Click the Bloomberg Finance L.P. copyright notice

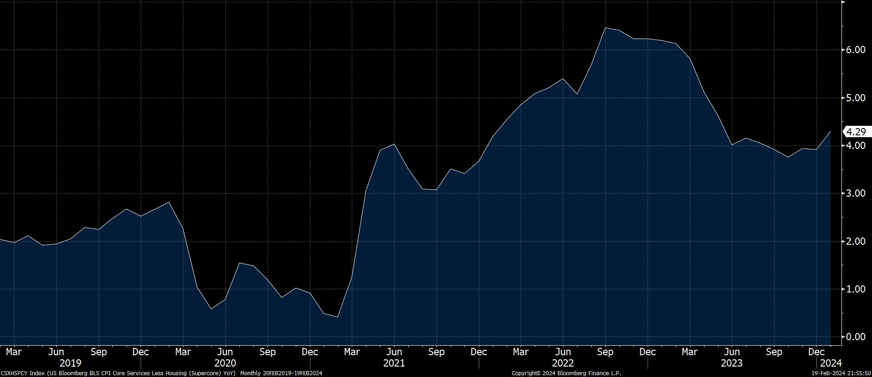(x=566, y=373)
